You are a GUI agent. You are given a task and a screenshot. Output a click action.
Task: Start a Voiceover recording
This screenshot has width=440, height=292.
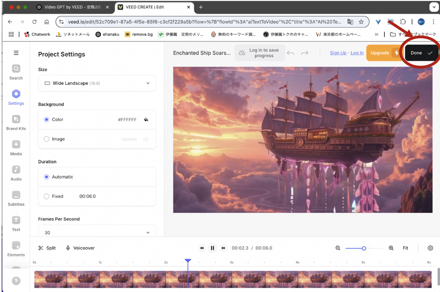tap(80, 248)
